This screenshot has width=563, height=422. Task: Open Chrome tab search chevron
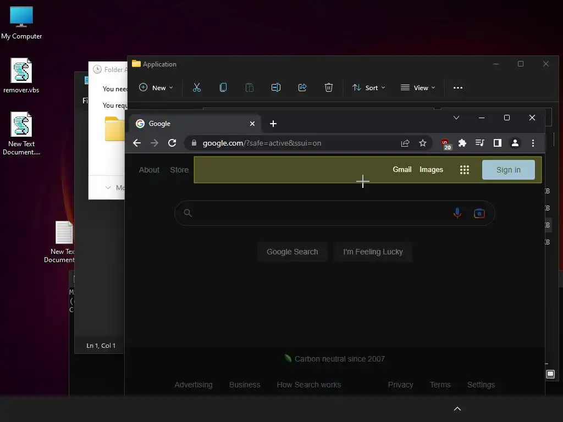coord(456,118)
